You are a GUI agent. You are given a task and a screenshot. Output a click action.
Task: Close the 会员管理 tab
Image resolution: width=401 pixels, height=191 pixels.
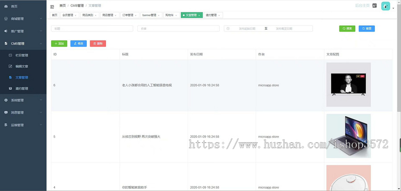[x=75, y=15]
